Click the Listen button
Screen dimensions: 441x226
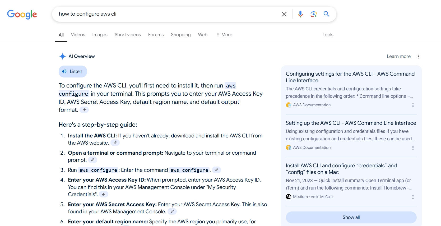73,71
